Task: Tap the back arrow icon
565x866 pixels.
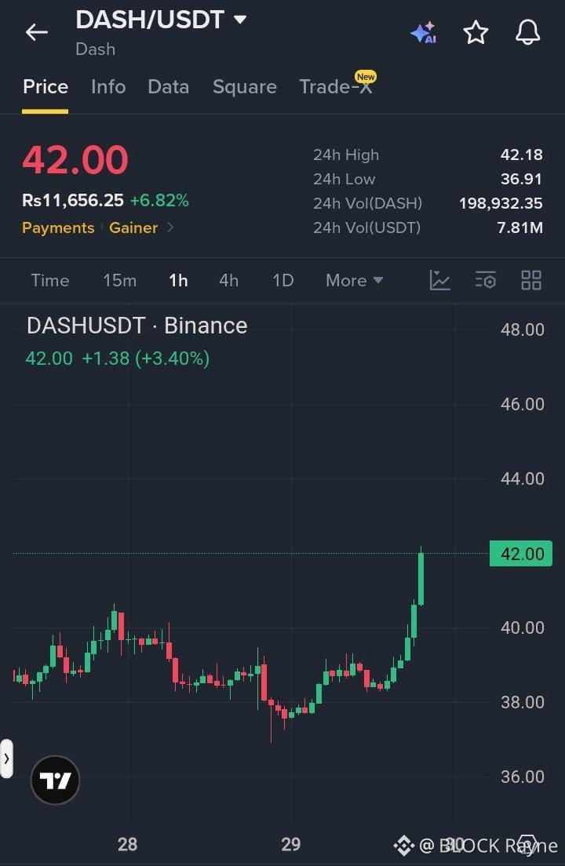Action: 37,32
